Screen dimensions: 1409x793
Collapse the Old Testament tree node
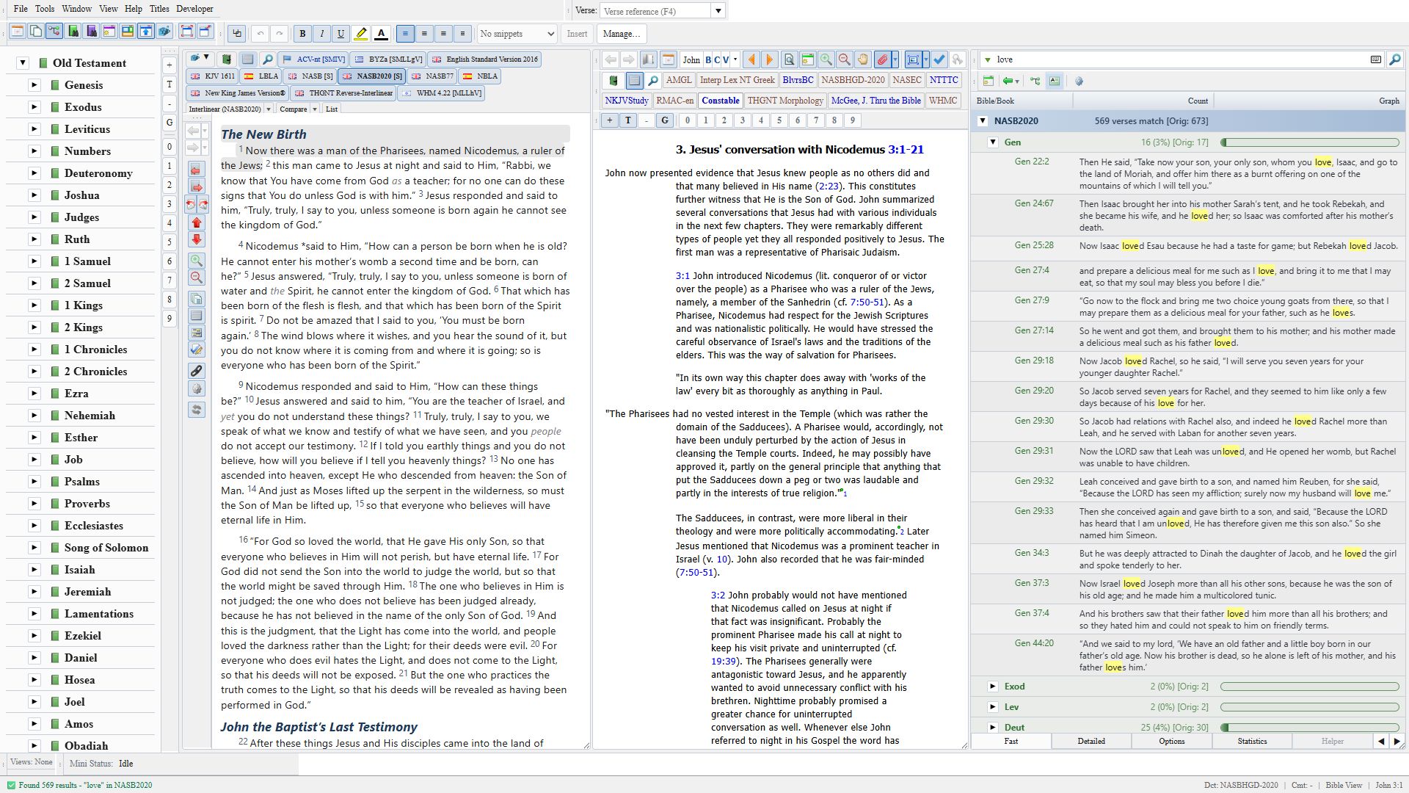coord(23,63)
